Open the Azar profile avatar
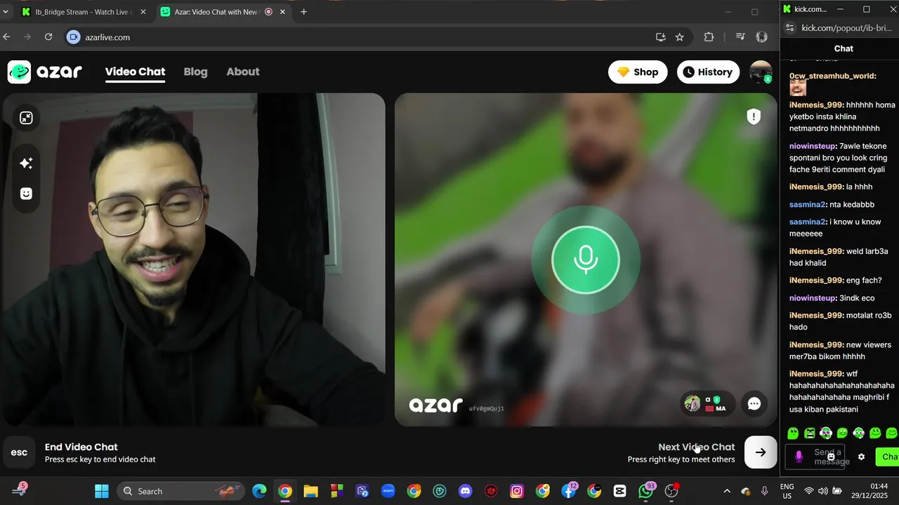Image resolution: width=899 pixels, height=505 pixels. [x=761, y=72]
